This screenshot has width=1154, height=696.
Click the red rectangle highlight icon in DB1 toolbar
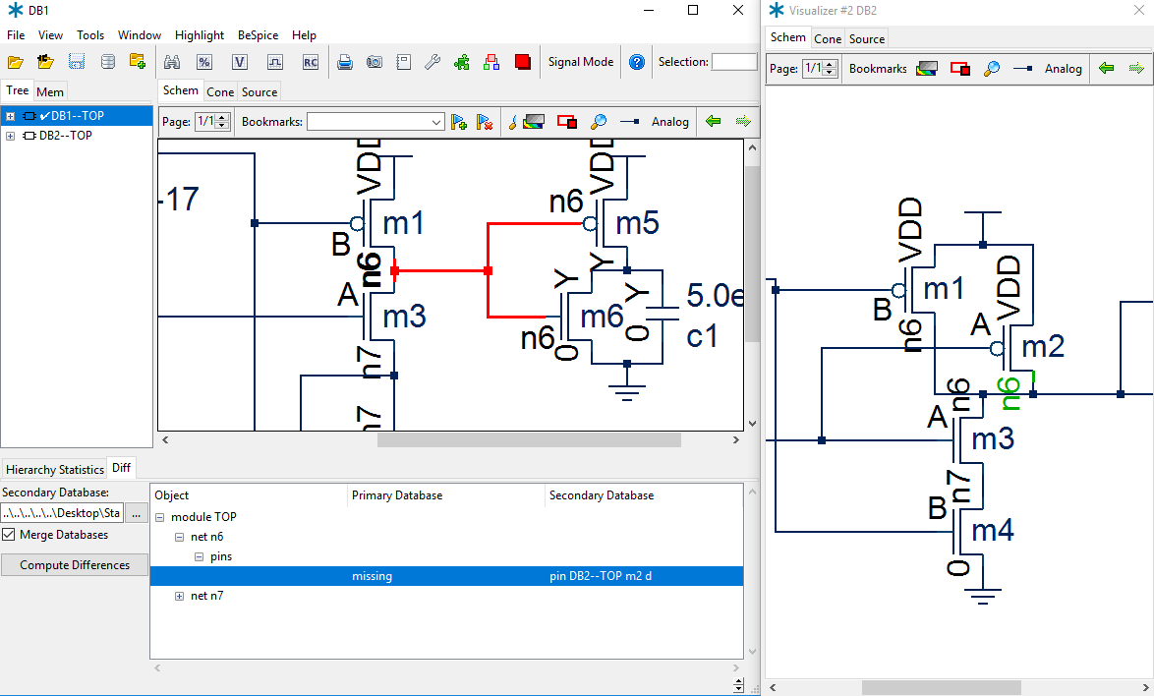pyautogui.click(x=567, y=122)
